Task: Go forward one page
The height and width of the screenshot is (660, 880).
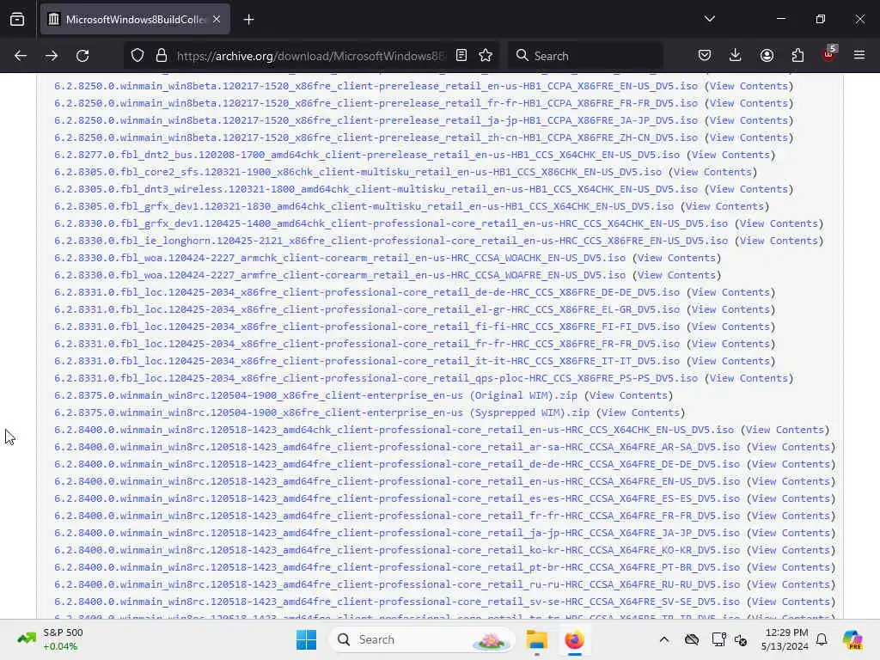Action: (x=51, y=56)
